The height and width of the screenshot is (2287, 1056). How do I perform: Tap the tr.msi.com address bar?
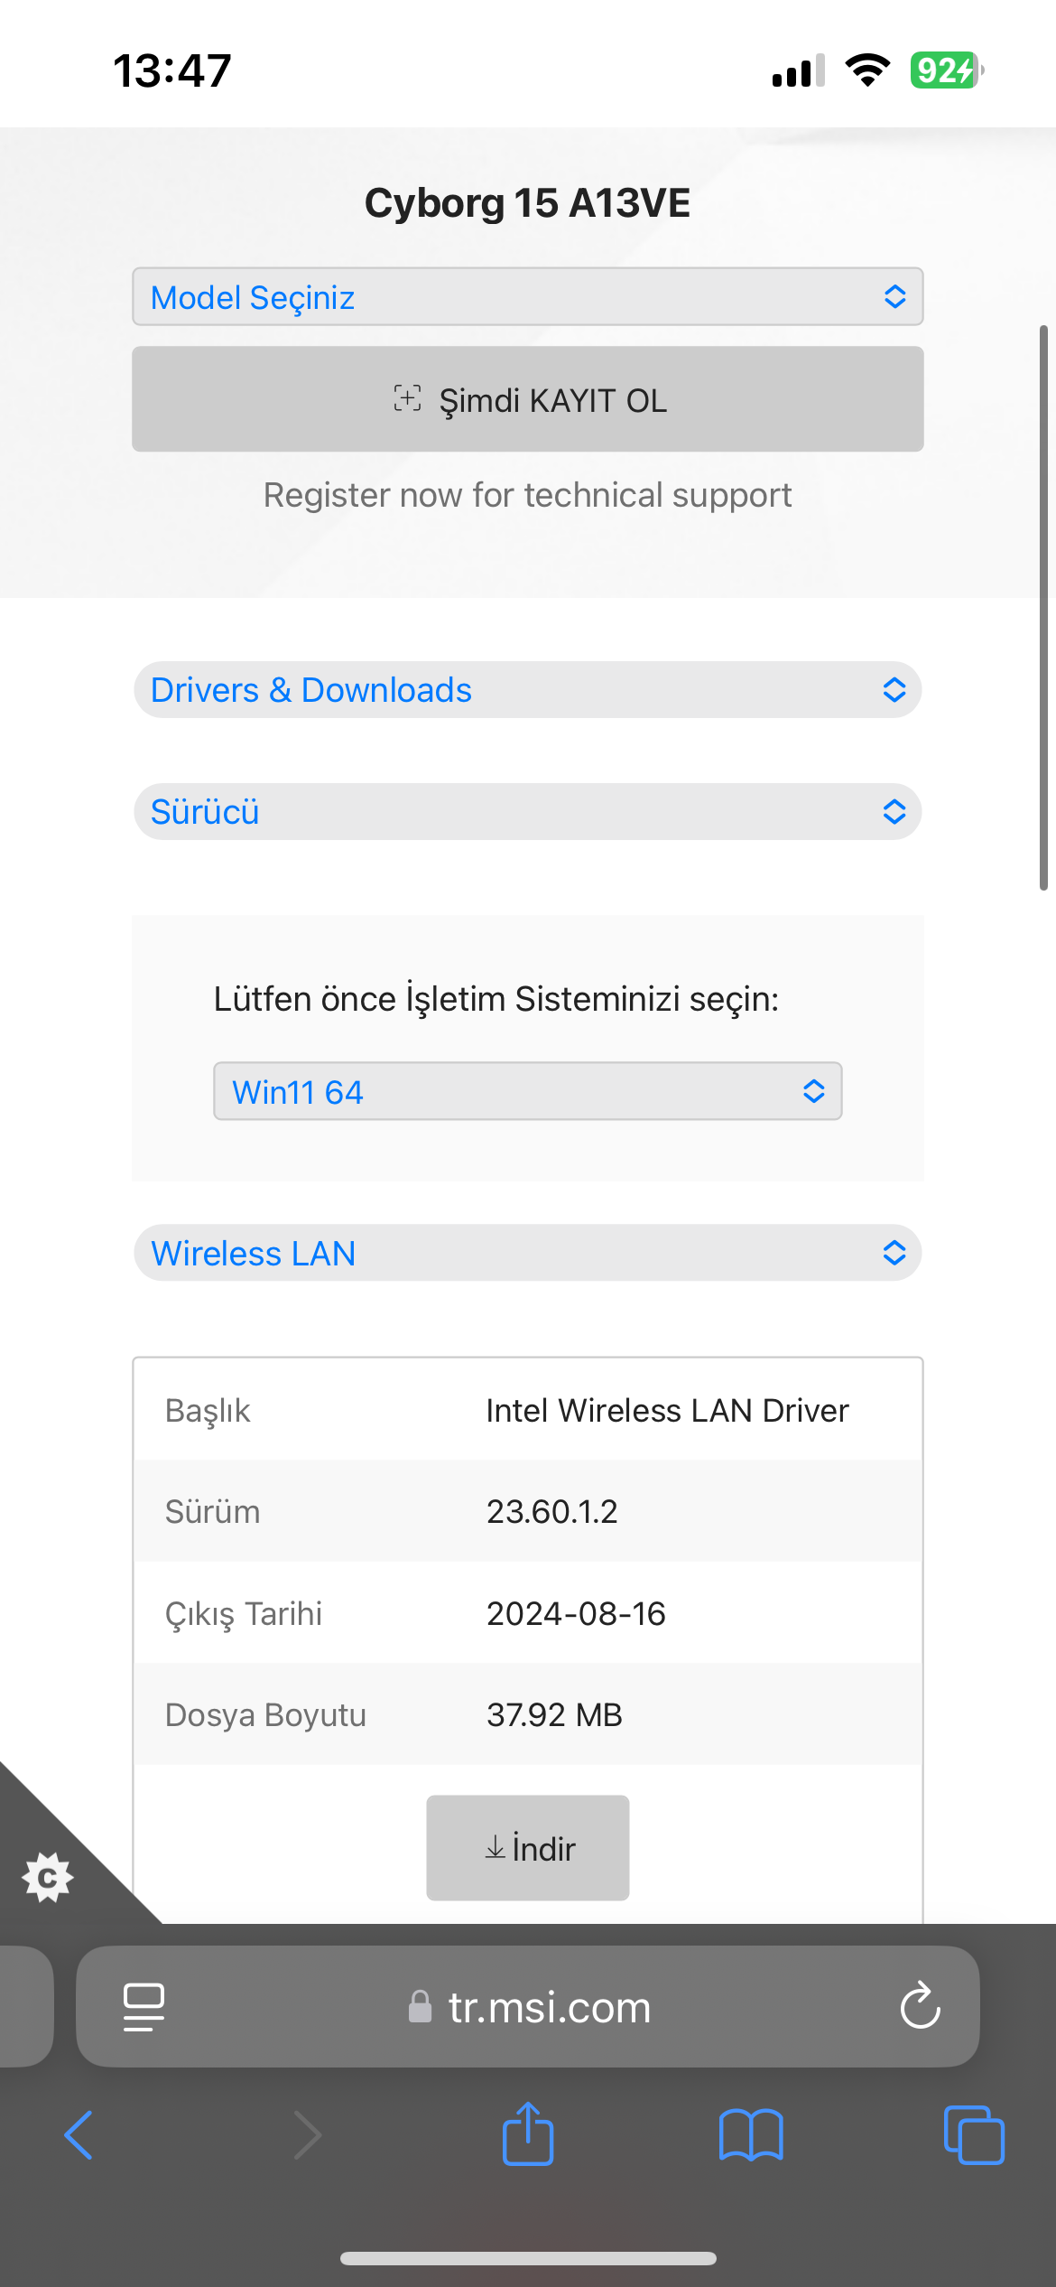coord(528,2006)
